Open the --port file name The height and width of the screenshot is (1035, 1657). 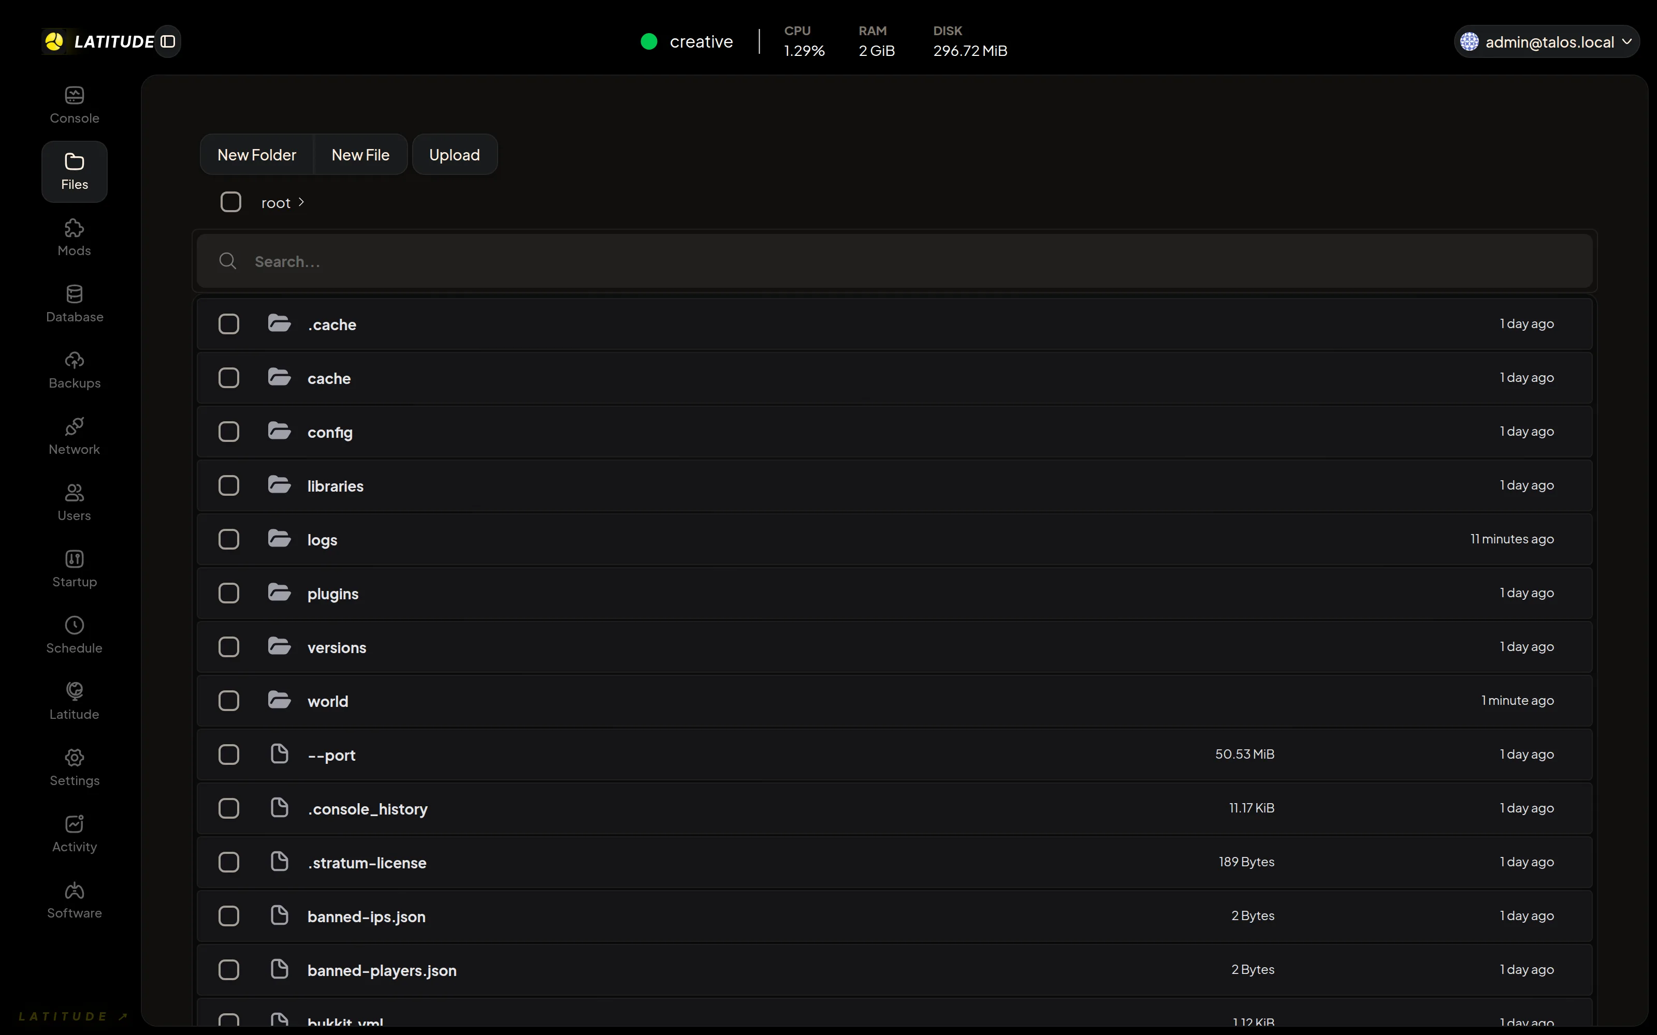click(x=331, y=756)
